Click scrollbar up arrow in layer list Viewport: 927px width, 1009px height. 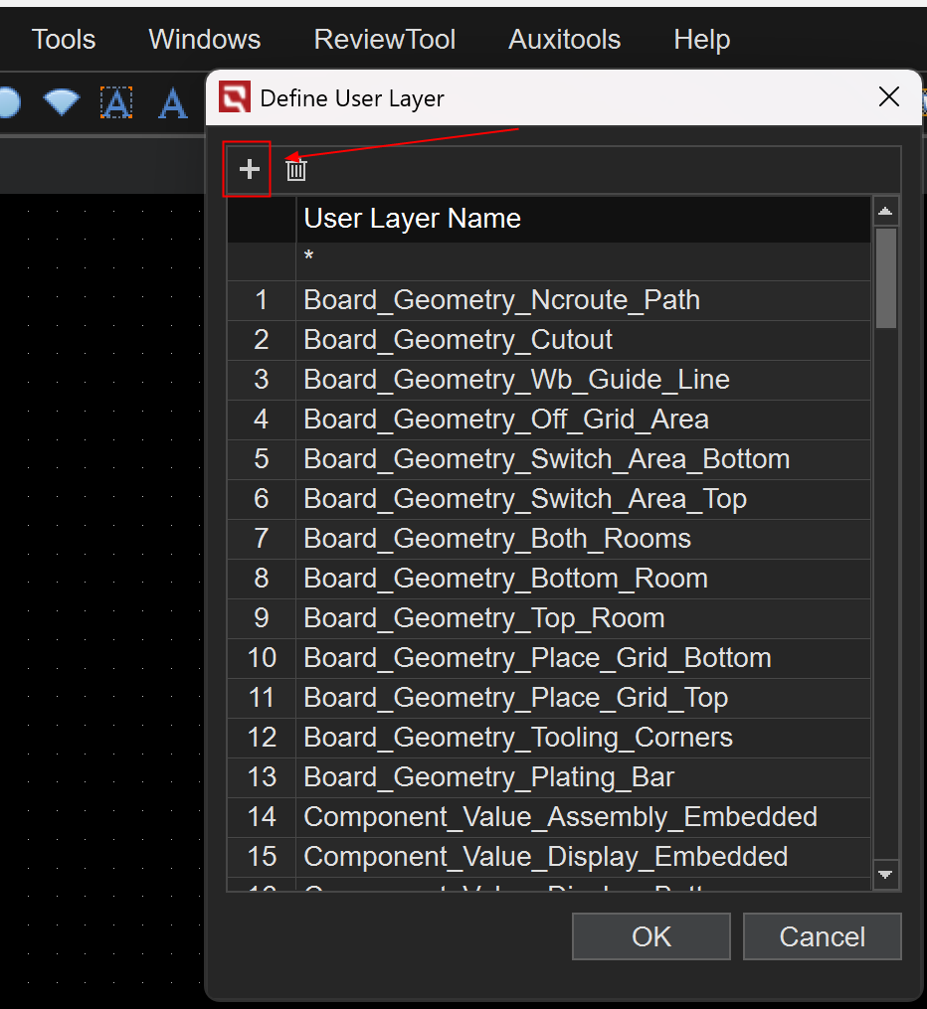885,211
